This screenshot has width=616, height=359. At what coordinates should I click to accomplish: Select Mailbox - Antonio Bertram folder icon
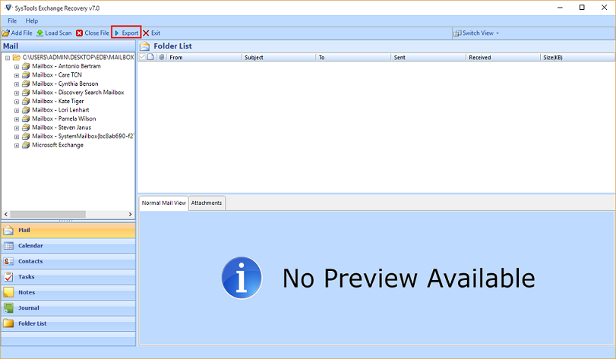point(26,66)
